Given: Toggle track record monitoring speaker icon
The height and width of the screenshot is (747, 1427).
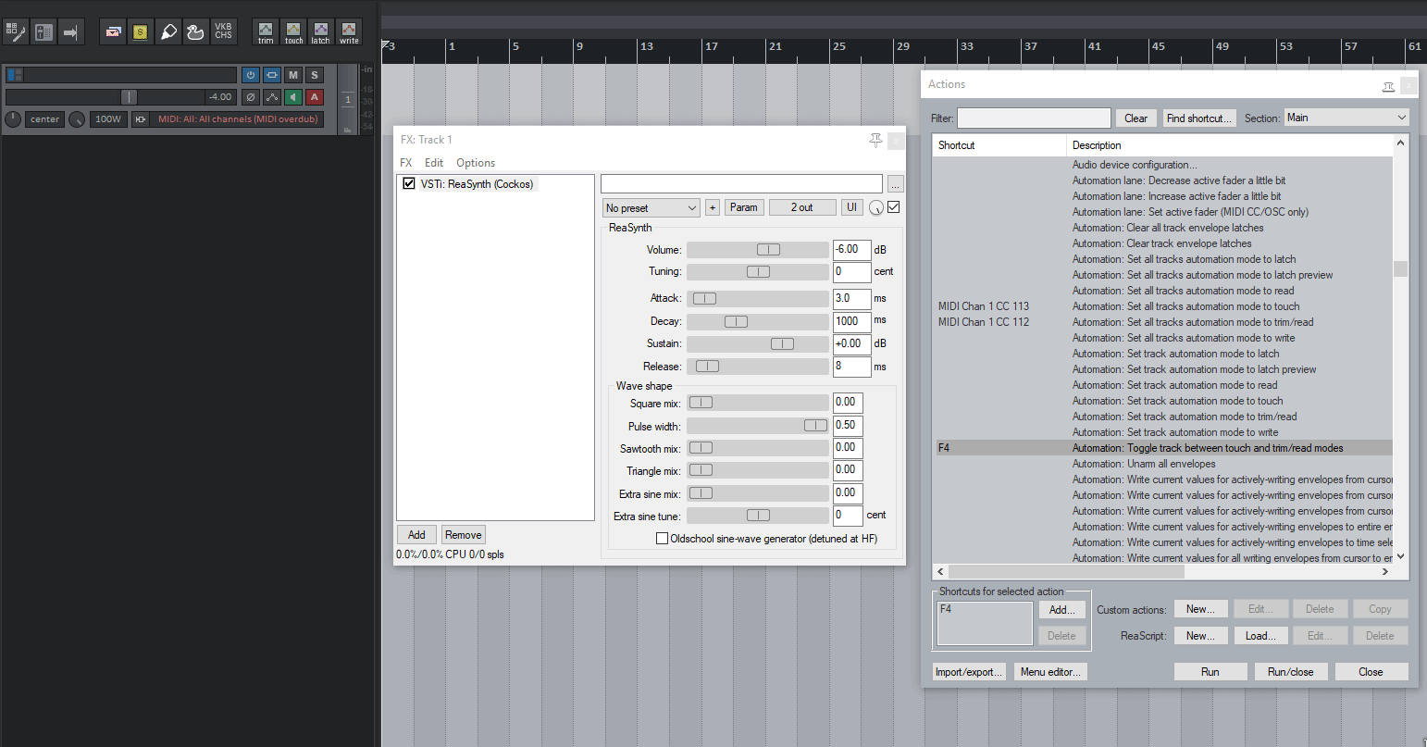Looking at the screenshot, I should (x=293, y=96).
